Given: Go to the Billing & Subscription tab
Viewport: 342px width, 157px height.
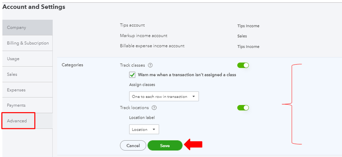Looking at the screenshot, I should (27, 43).
